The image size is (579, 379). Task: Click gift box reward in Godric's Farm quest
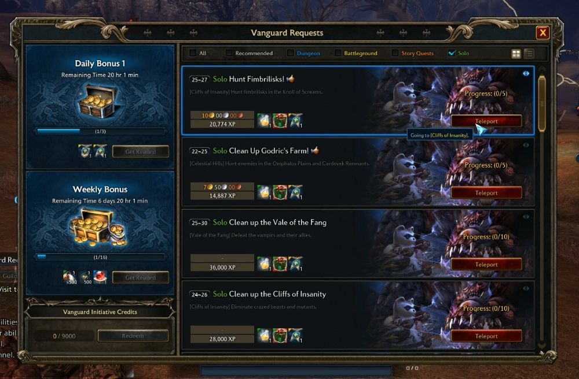[x=280, y=192]
